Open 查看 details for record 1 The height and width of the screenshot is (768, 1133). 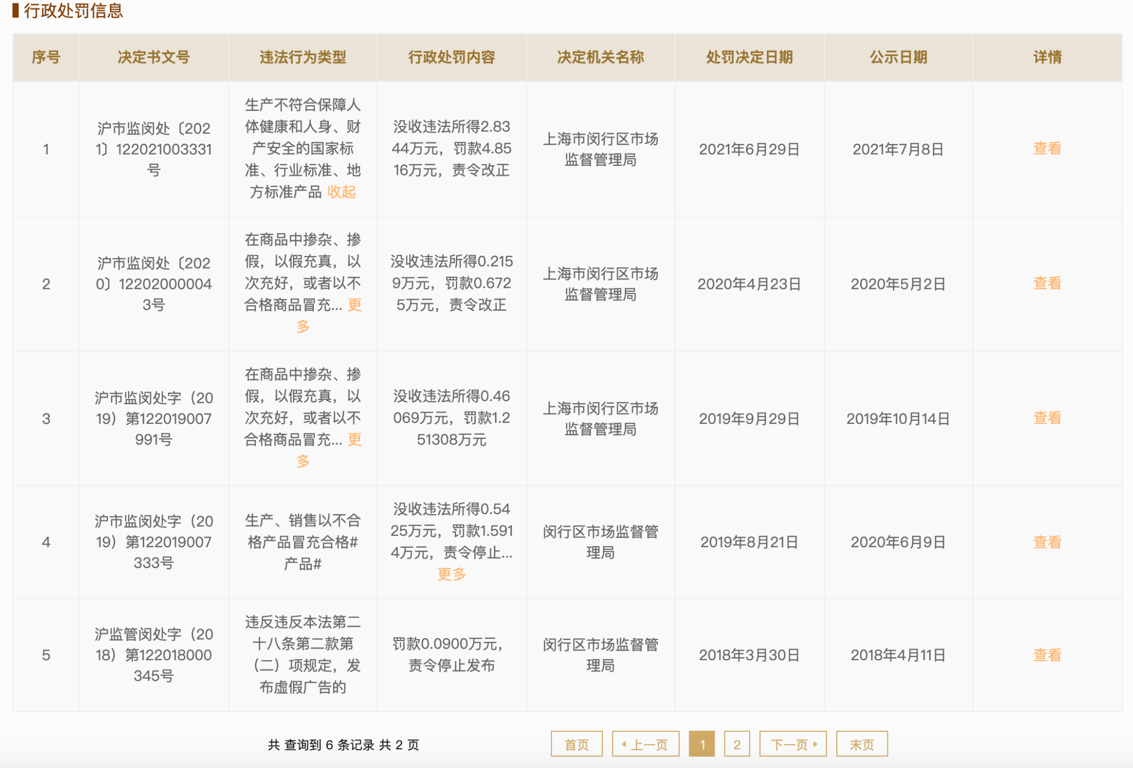pyautogui.click(x=1047, y=149)
